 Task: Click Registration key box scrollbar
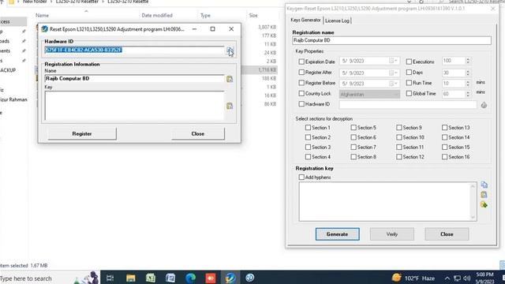click(x=473, y=202)
